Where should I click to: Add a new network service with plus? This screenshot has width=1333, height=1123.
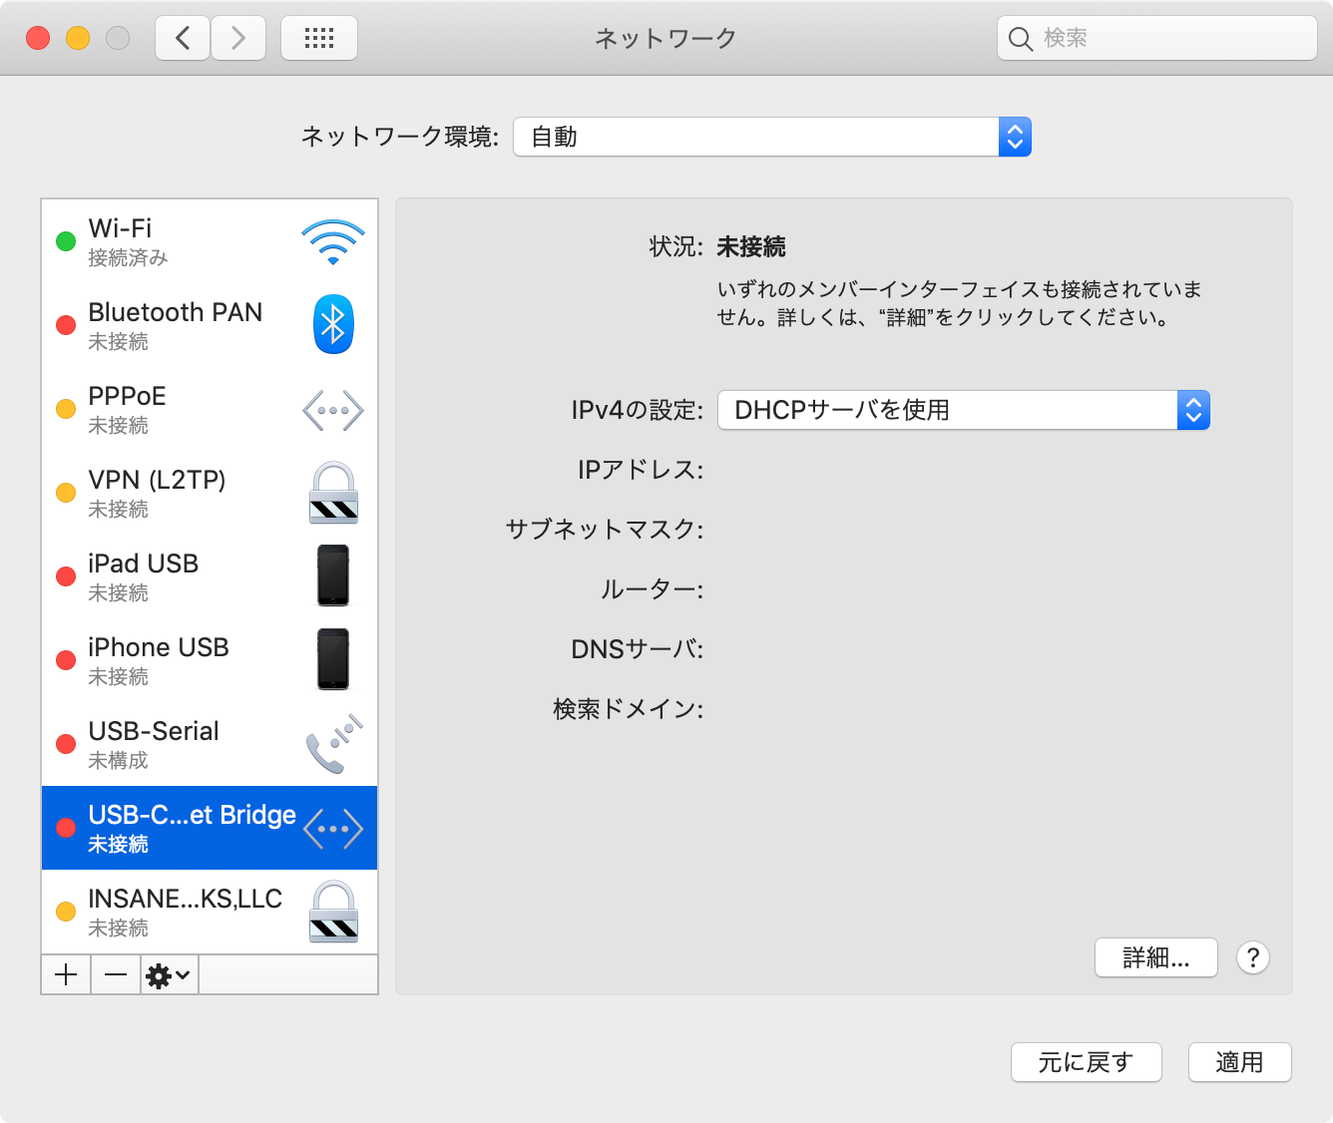pos(66,974)
